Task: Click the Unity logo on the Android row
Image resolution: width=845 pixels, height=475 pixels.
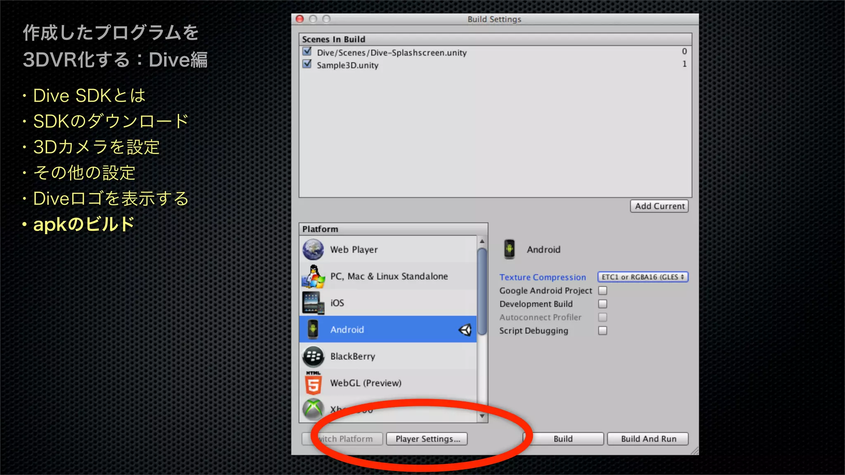Action: (465, 329)
